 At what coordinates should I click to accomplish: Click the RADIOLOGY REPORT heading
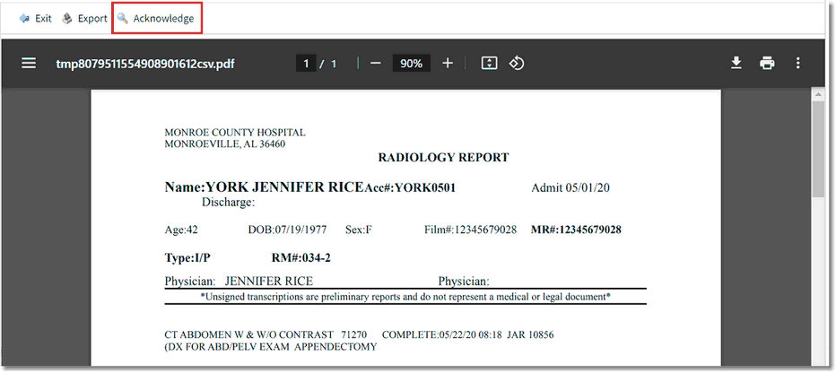click(x=444, y=157)
